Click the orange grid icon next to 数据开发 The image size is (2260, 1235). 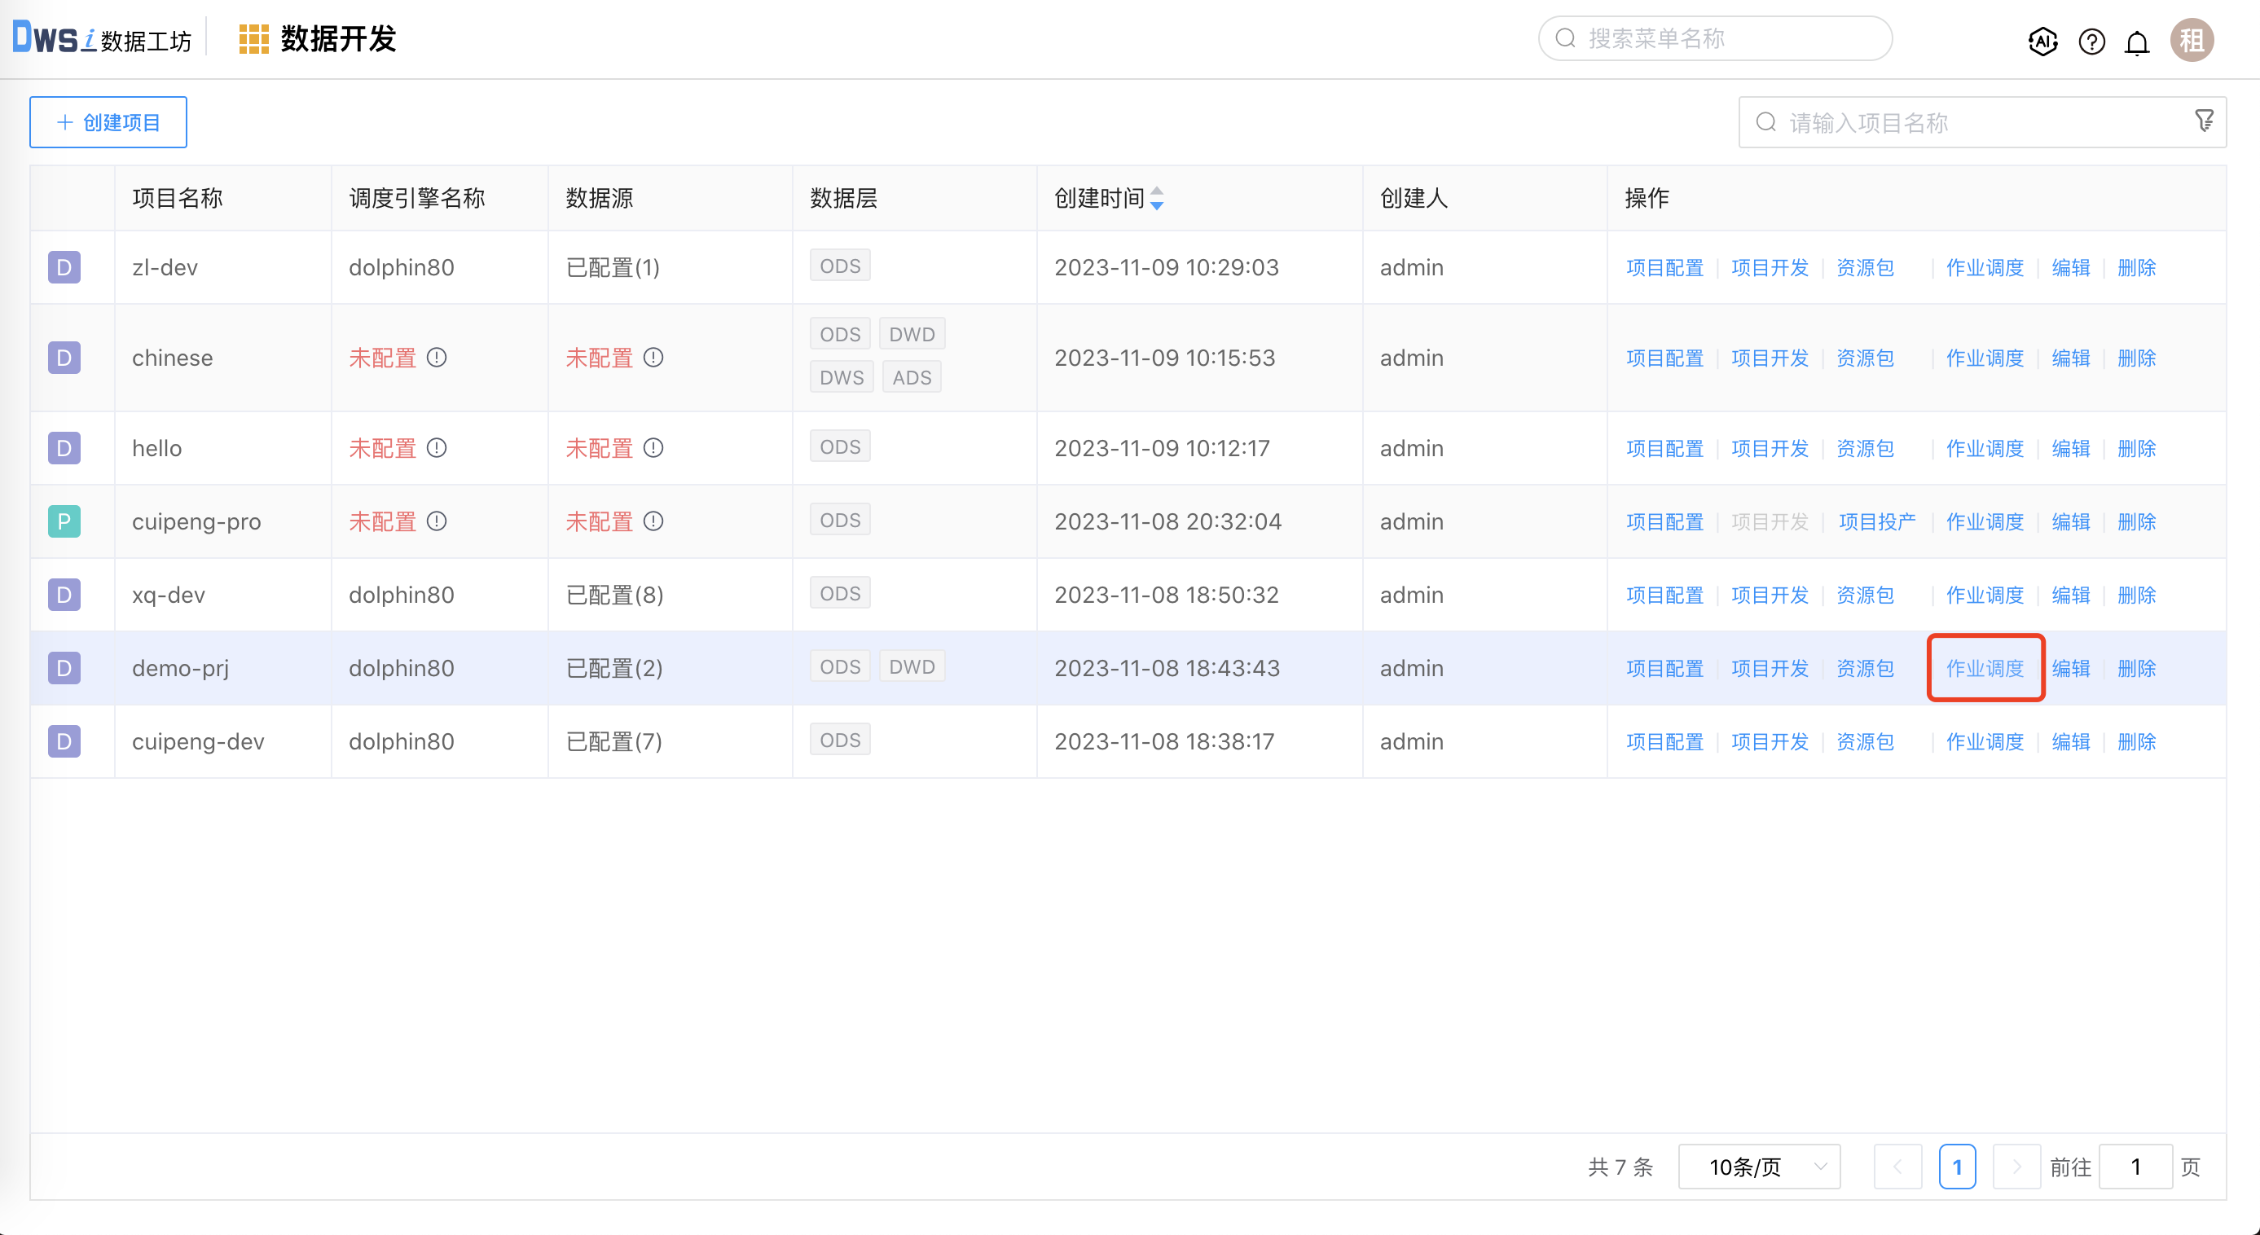pyautogui.click(x=253, y=37)
